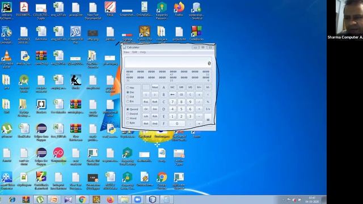This screenshot has height=204, width=363.
Task: Open the Calculator Edit menu
Action: pyautogui.click(x=135, y=52)
